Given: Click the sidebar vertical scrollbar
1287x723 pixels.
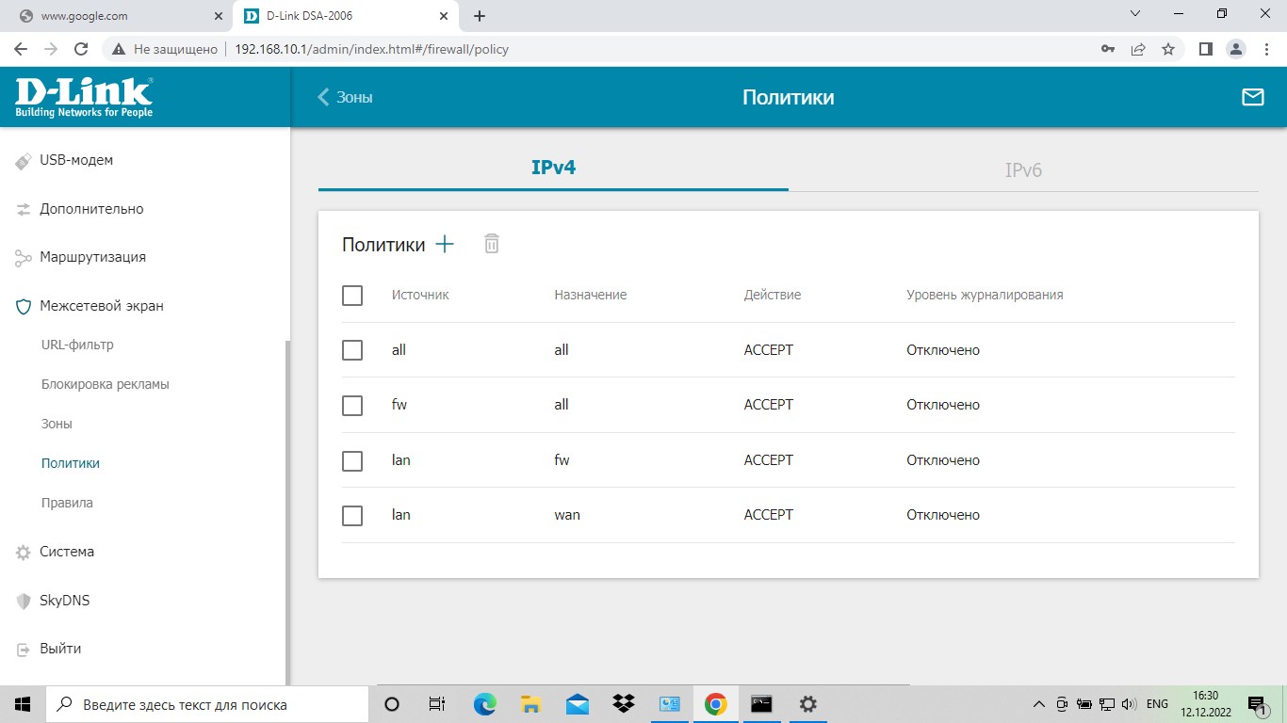Looking at the screenshot, I should [x=287, y=508].
